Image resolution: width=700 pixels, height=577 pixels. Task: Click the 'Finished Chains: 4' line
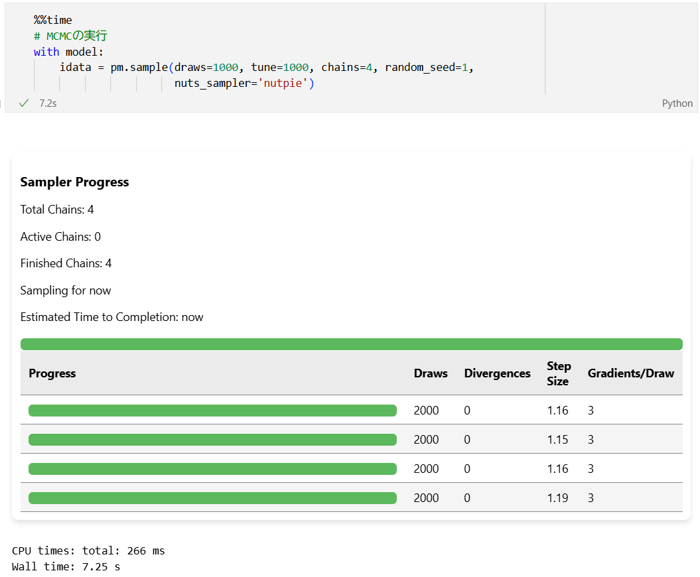coord(66,263)
